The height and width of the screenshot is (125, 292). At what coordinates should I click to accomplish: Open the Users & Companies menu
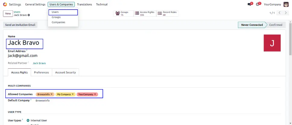61,4
